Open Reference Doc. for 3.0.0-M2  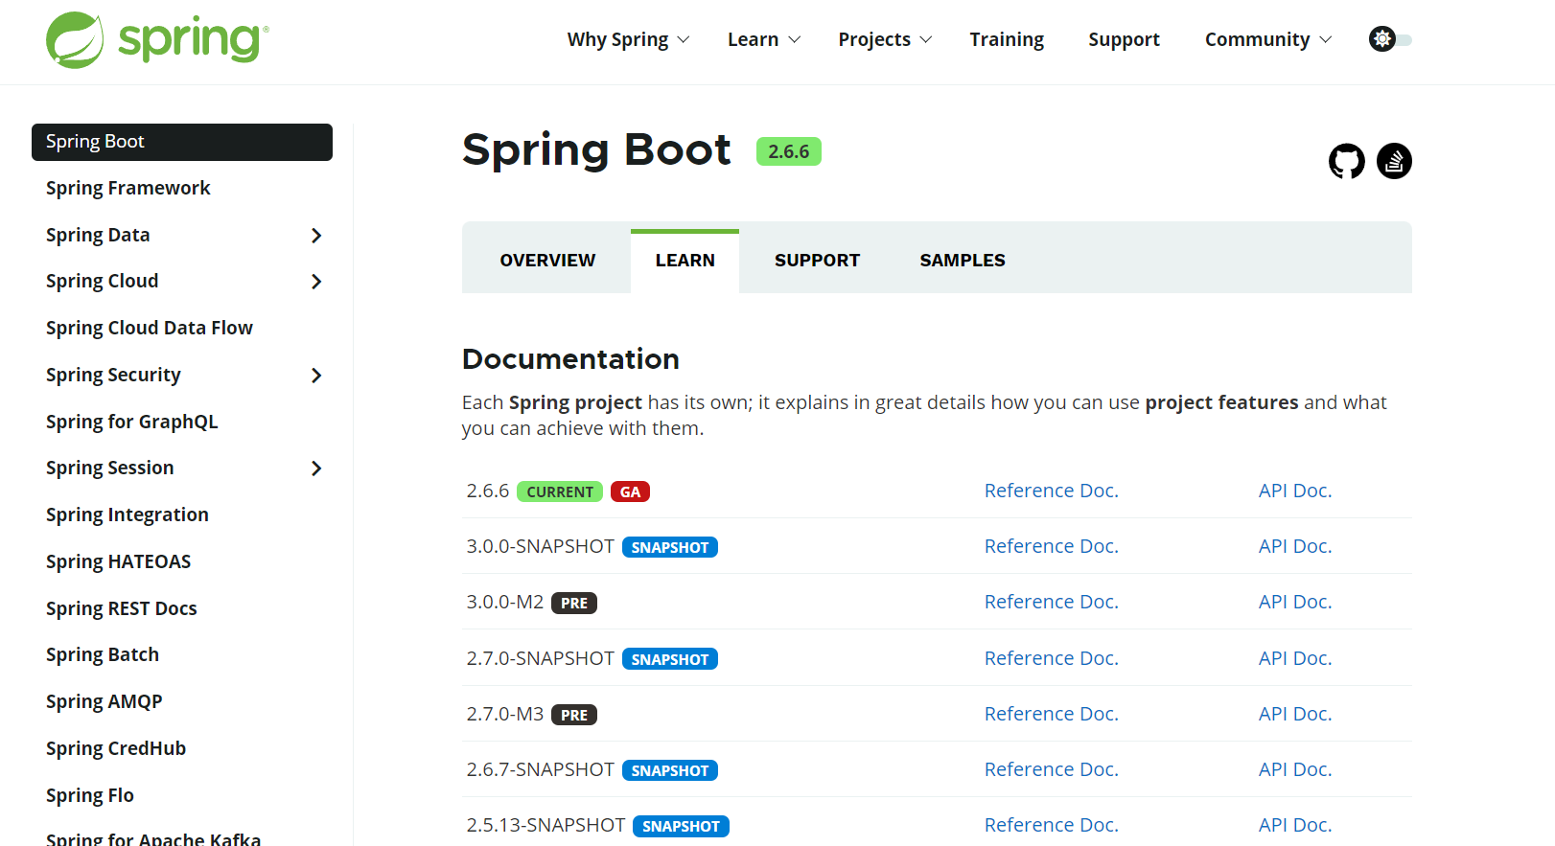1052,602
